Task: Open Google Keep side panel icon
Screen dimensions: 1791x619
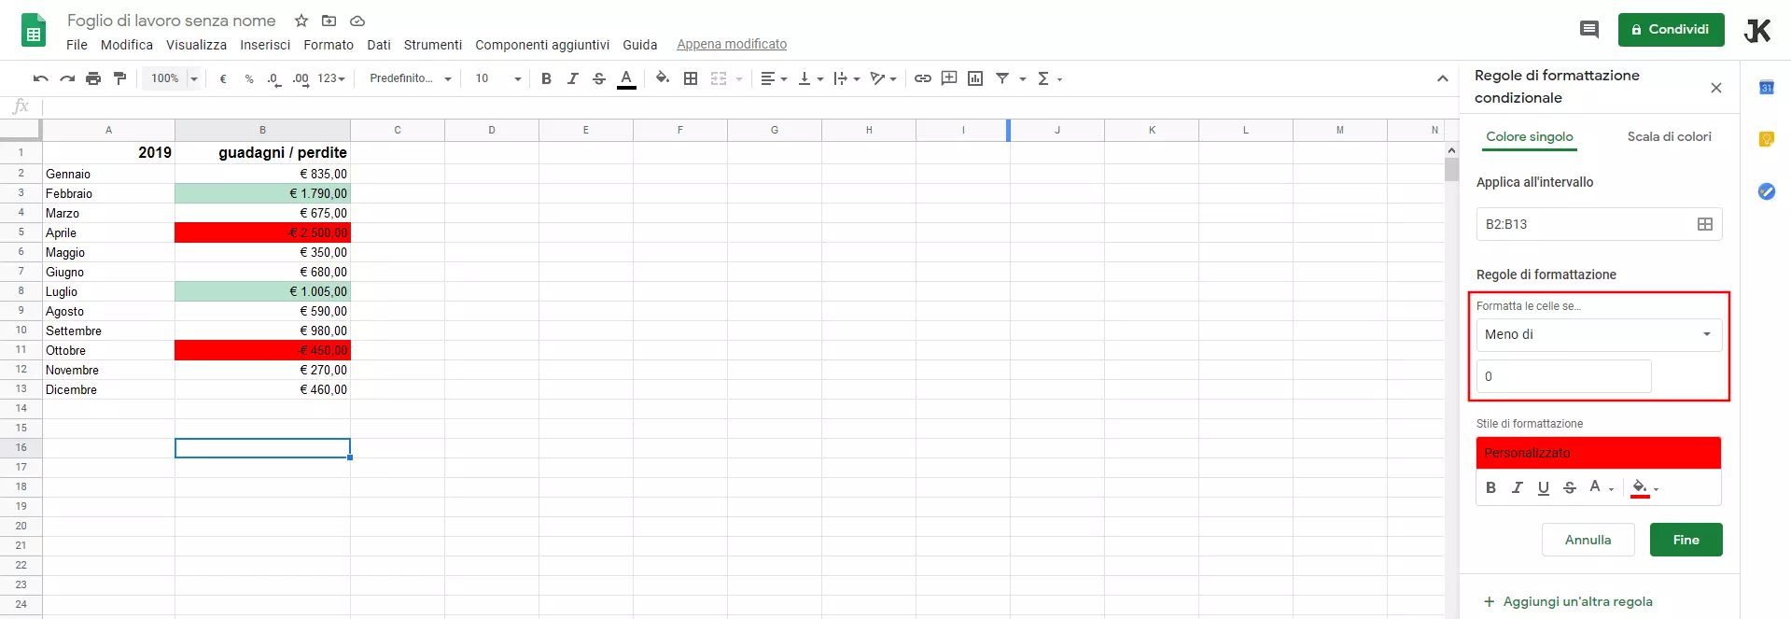Action: point(1767,139)
